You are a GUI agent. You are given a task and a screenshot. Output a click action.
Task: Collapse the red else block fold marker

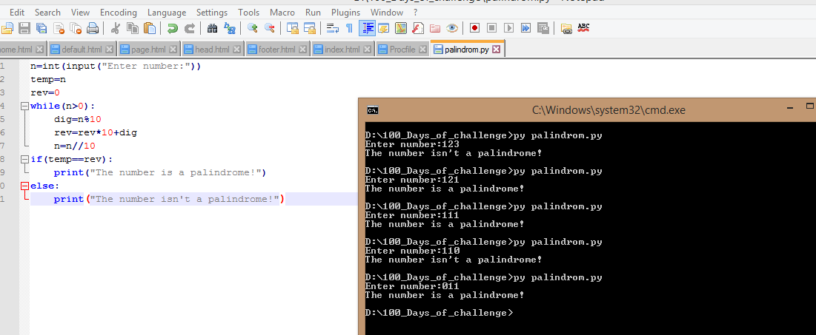pos(24,186)
